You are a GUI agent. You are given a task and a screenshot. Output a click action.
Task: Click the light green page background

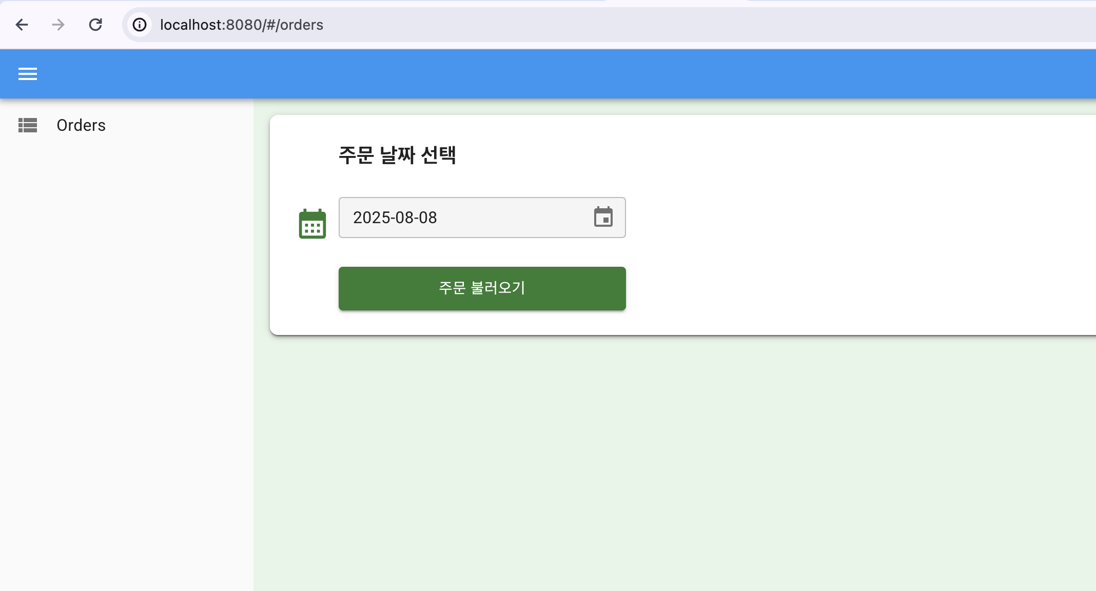[x=667, y=462]
